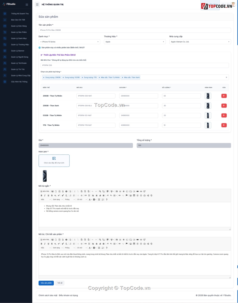Open the Thương hiệu Apple dropdown

pyautogui.click(x=135, y=42)
